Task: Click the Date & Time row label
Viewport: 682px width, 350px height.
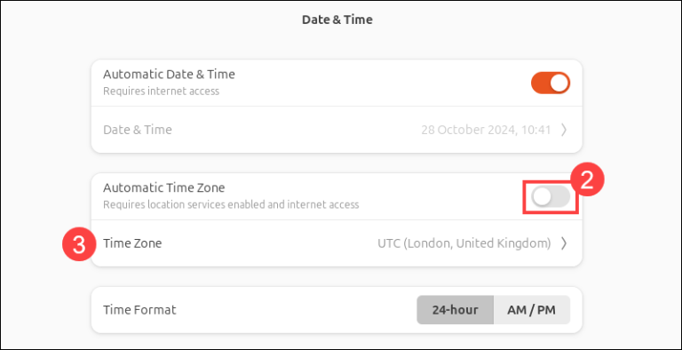Action: [x=138, y=130]
